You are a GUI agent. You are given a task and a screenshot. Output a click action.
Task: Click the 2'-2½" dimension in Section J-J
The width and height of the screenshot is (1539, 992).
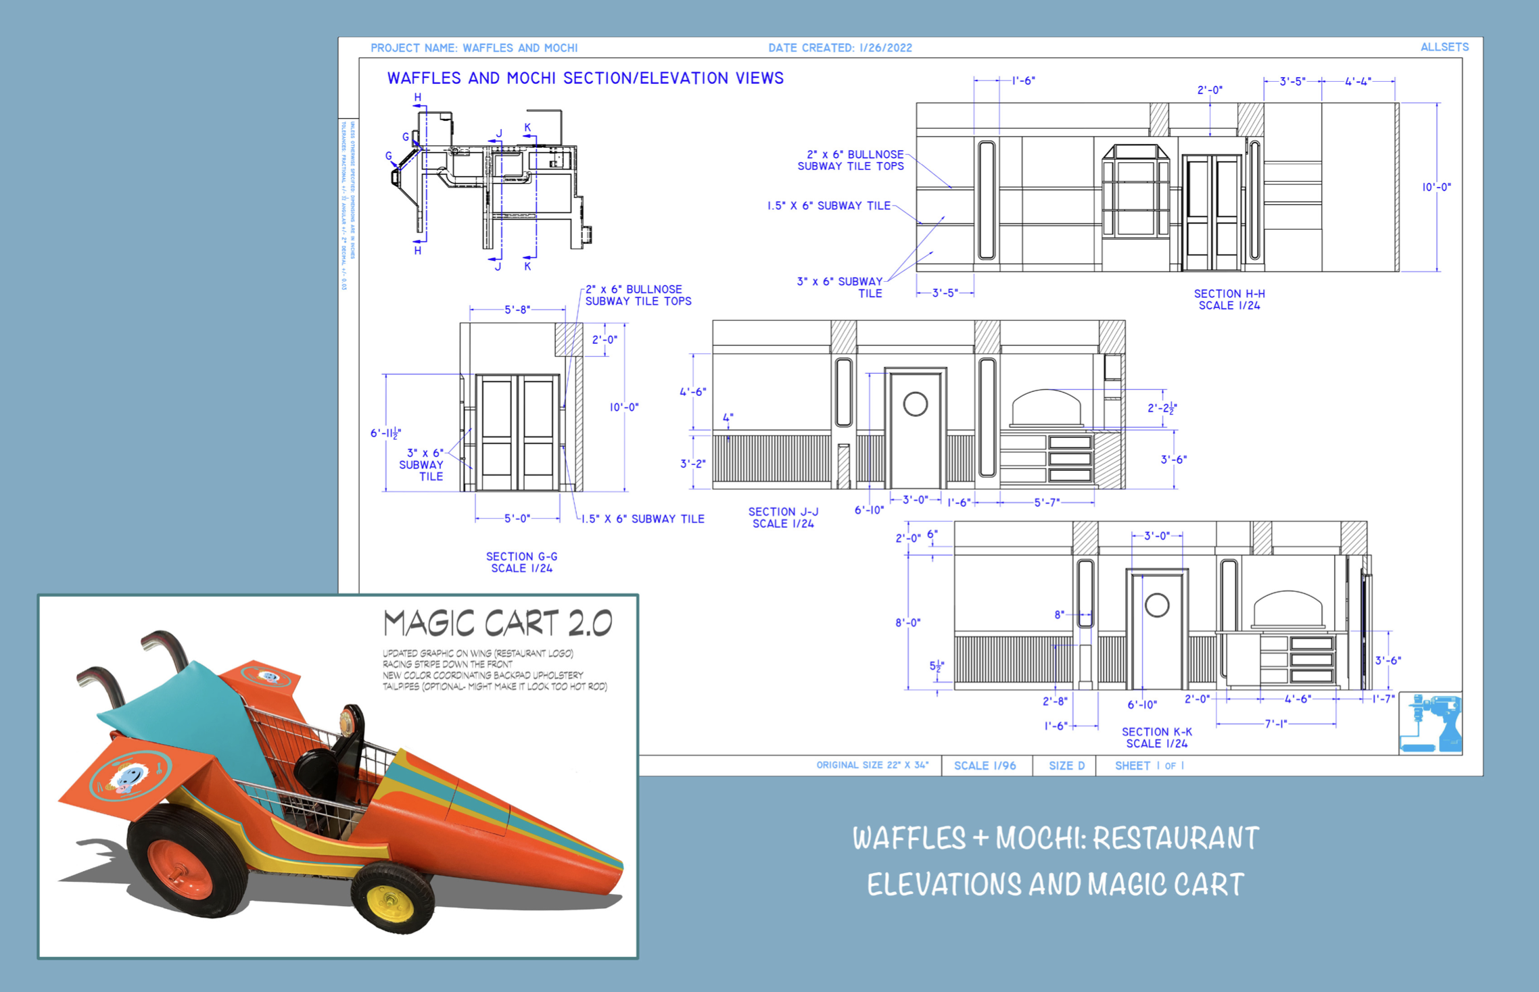point(1162,408)
